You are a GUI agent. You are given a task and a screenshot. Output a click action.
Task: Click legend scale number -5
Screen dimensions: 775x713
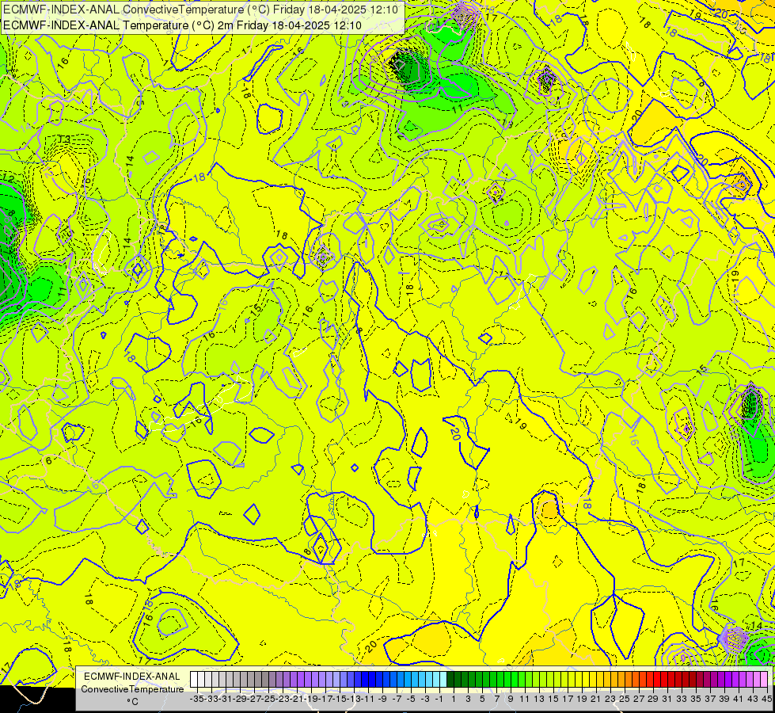point(411,699)
